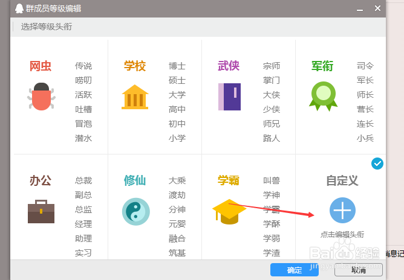Choose the 军衔 title heading

(x=322, y=66)
